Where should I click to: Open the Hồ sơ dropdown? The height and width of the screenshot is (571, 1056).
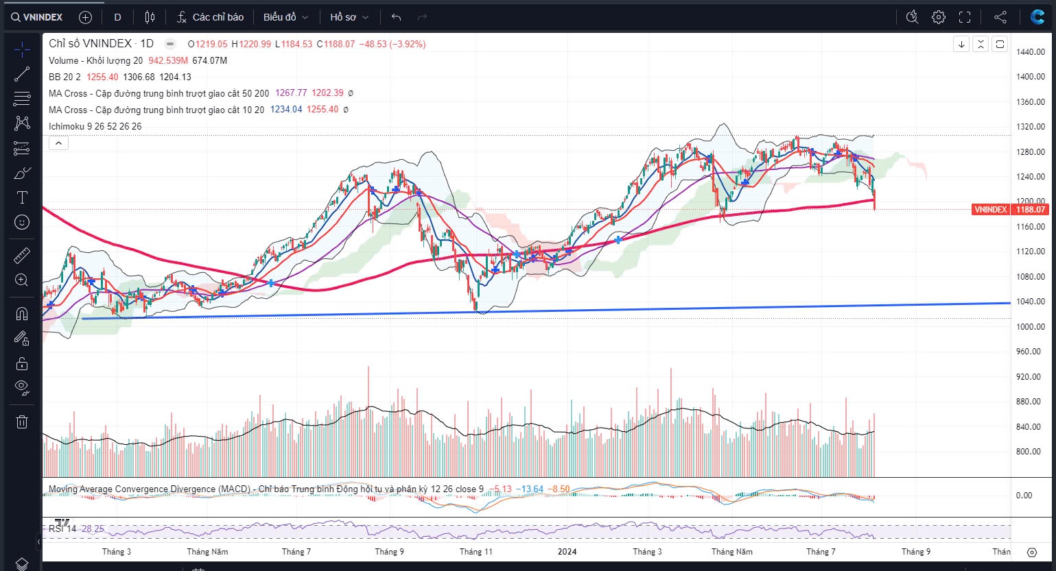pyautogui.click(x=349, y=17)
